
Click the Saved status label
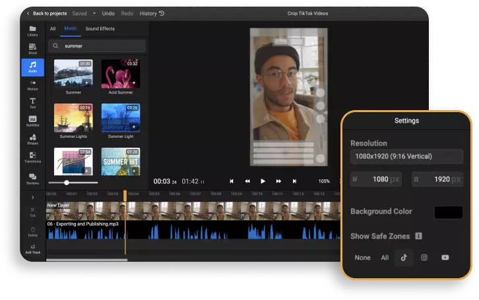tap(79, 13)
